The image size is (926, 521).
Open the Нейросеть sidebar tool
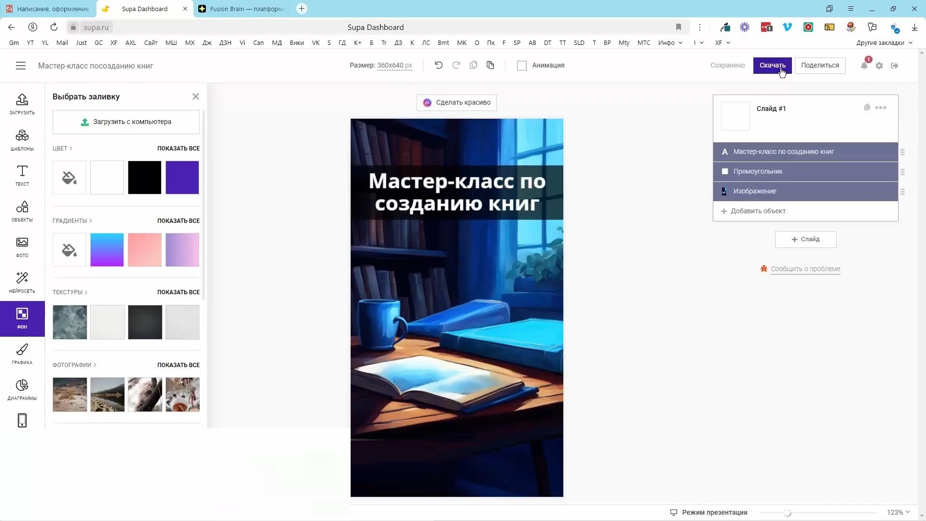click(22, 282)
